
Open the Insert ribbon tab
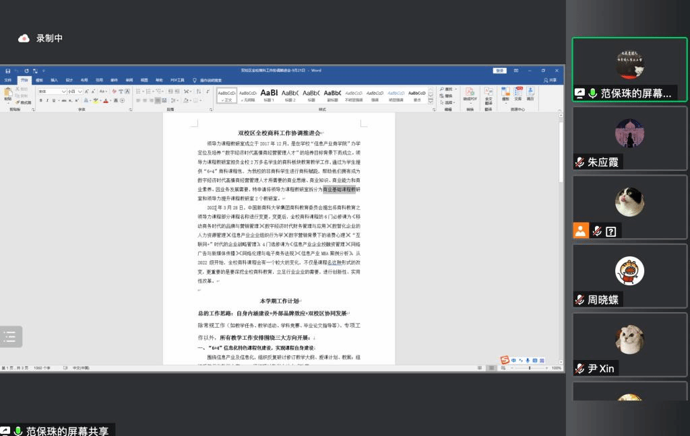(x=55, y=79)
